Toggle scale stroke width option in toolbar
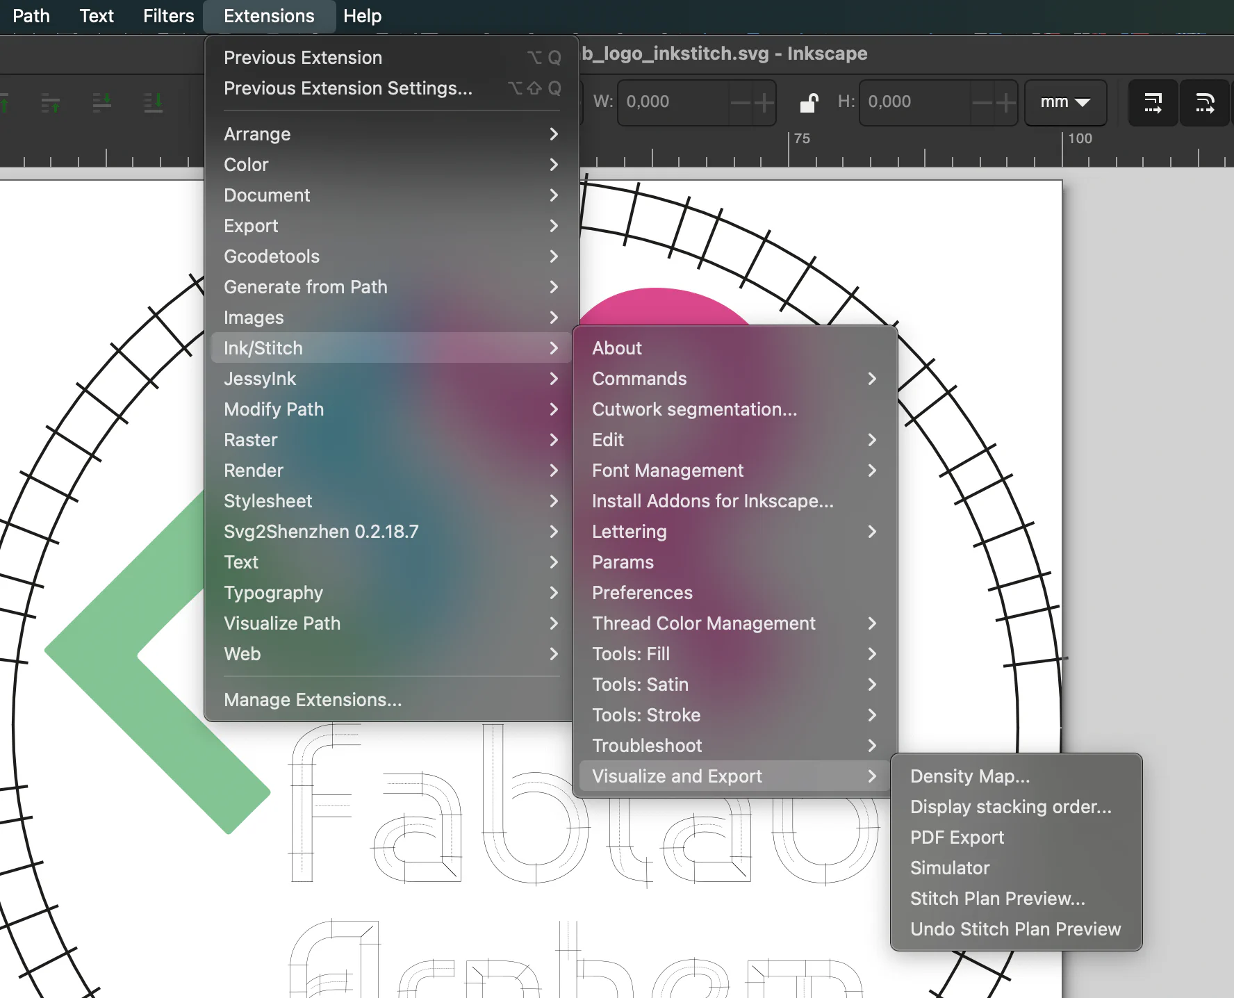 [x=1153, y=103]
